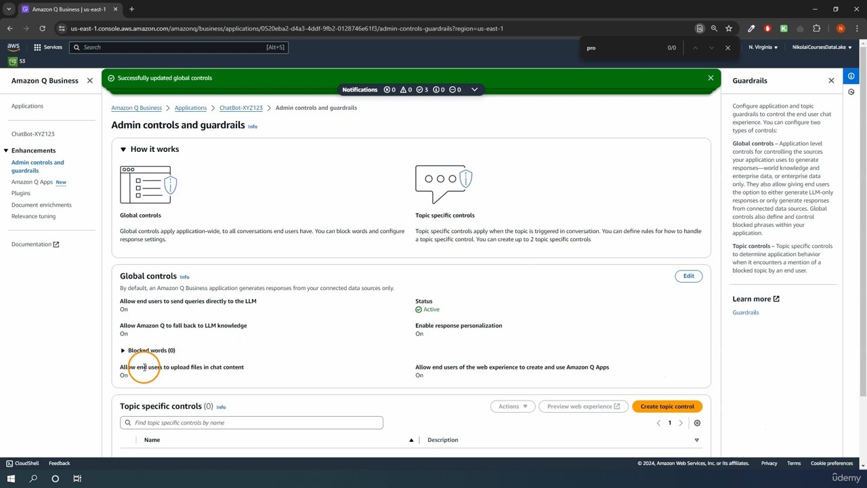Open the CloudShell icon in footer
Screen dimensions: 867x488
[x=22, y=463]
